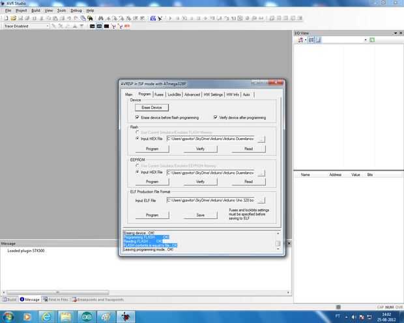Open Windows Explorer folder on taskbar
The width and height of the screenshot is (404, 323).
tap(66, 316)
